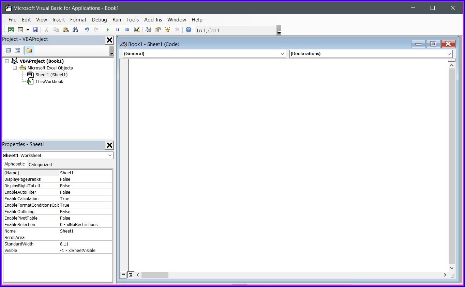Image resolution: width=465 pixels, height=287 pixels.
Task: Click the Insert UserForm toolbar icon
Action: coord(20,30)
